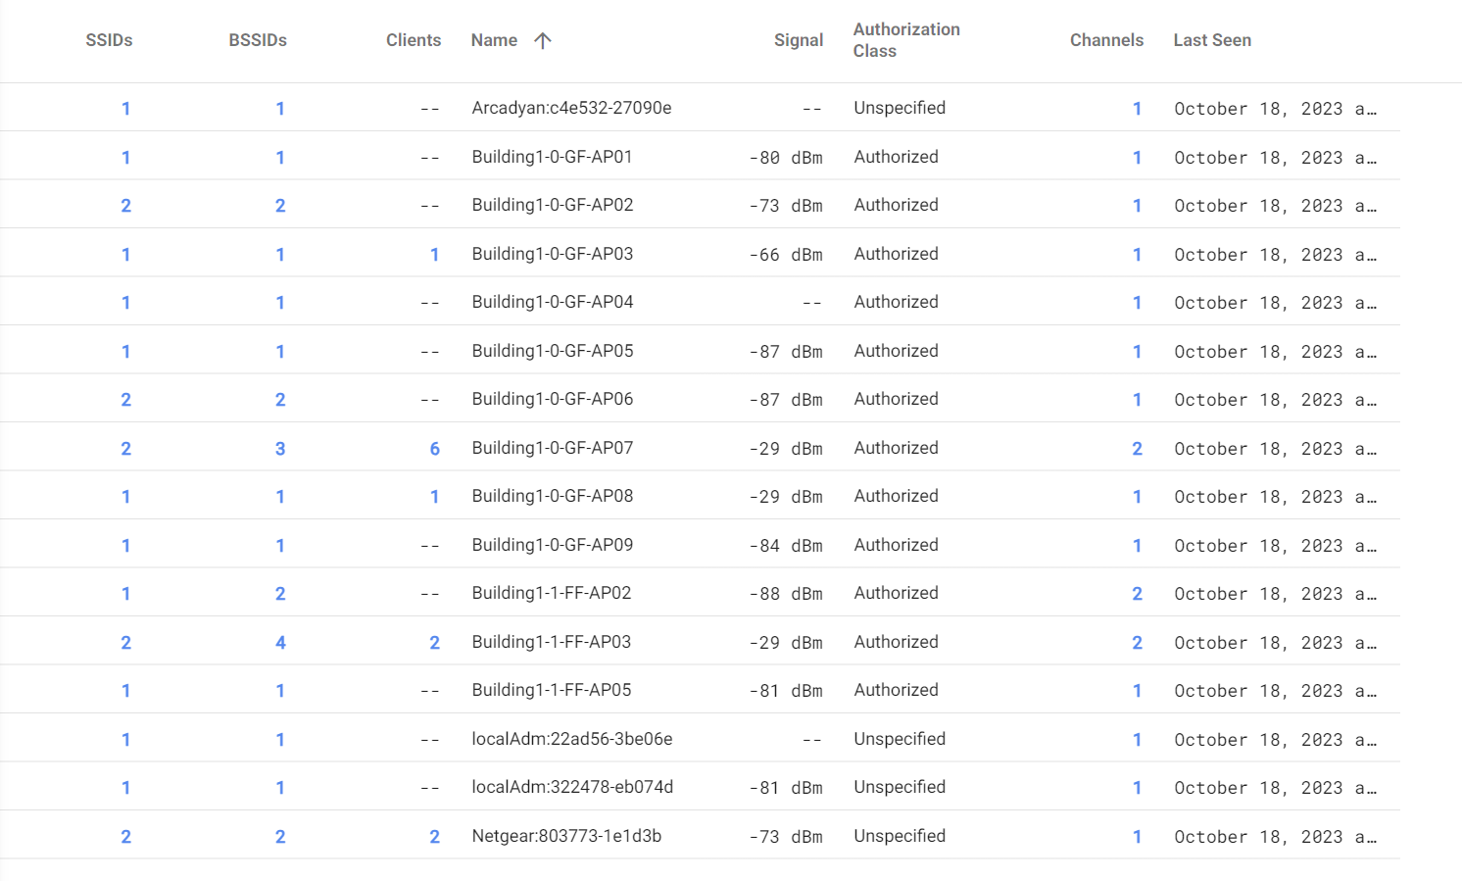The height and width of the screenshot is (881, 1462).
Task: Click the -80 dBm signal value
Action: tap(786, 158)
